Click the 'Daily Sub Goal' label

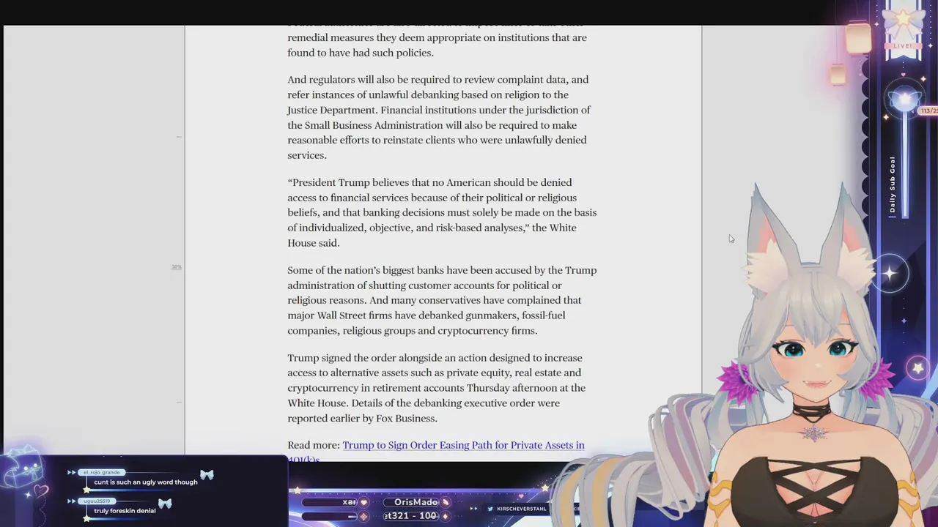click(x=893, y=184)
